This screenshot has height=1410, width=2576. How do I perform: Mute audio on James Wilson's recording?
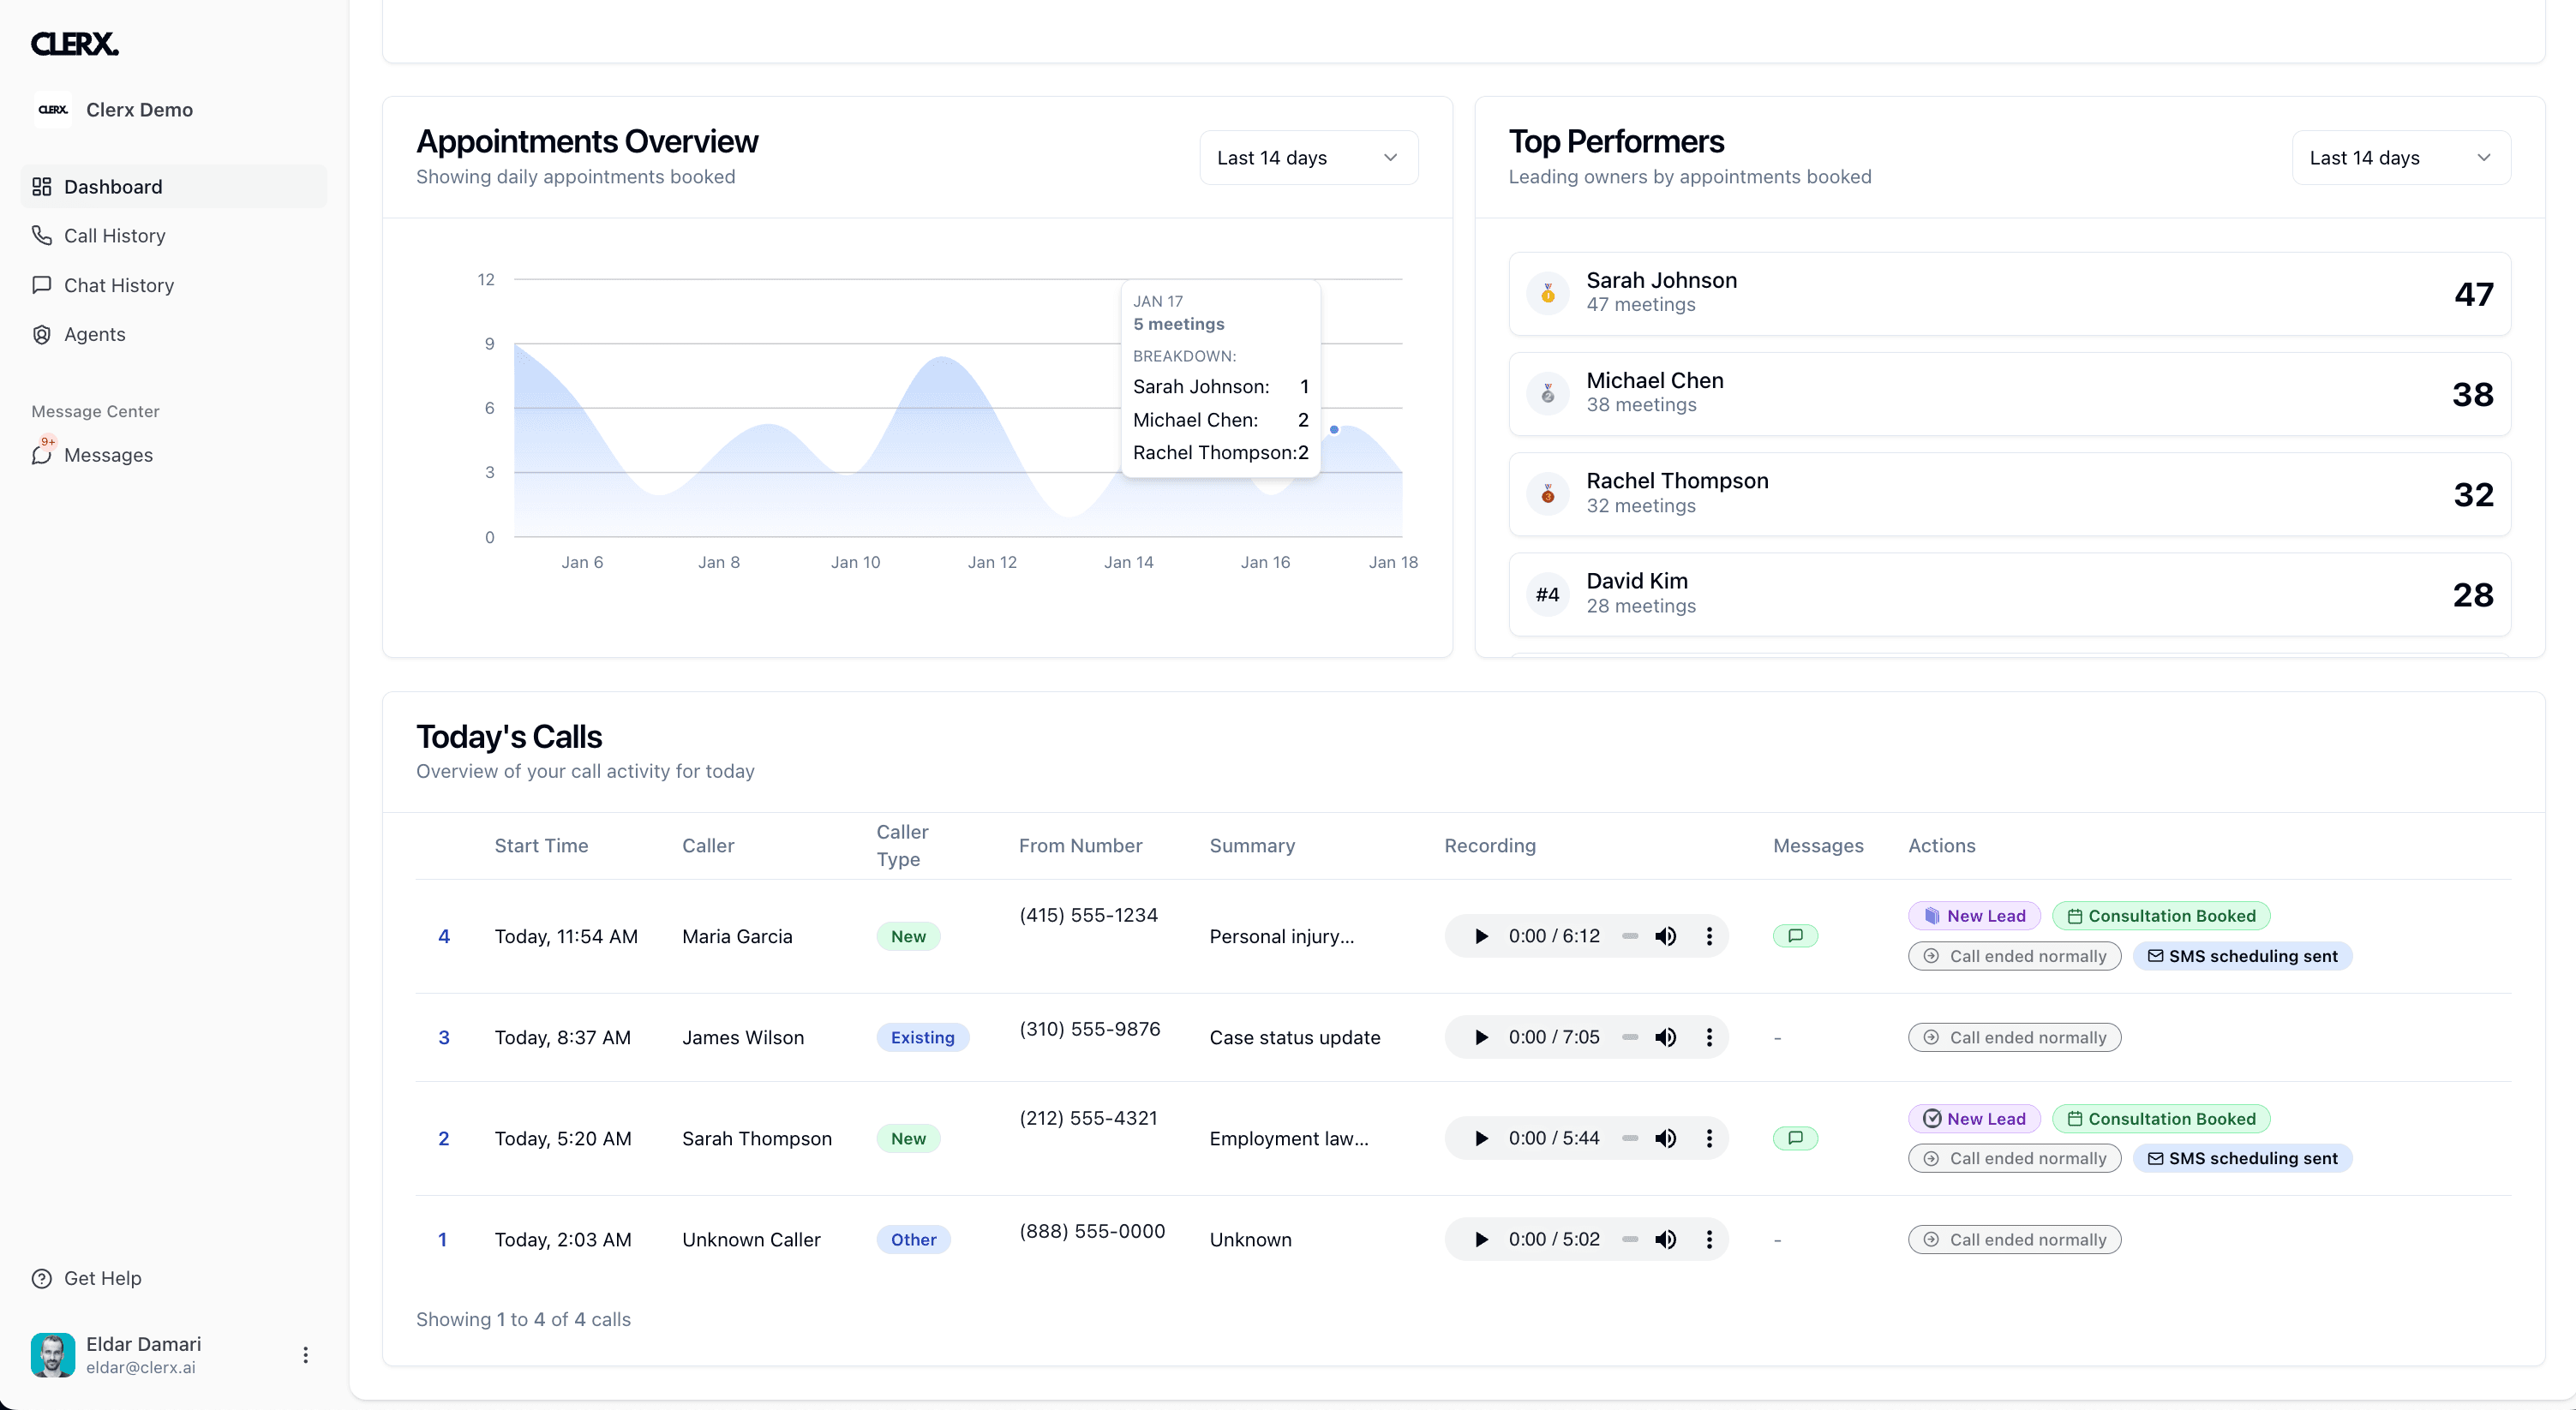click(x=1666, y=1037)
